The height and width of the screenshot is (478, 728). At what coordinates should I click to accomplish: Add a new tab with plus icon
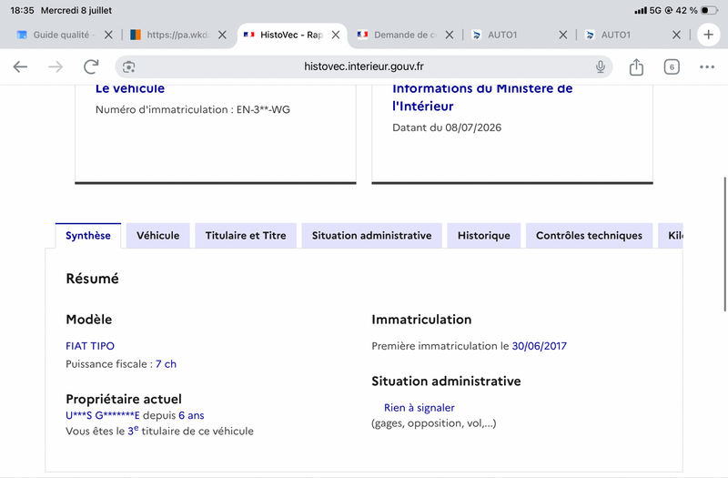[x=708, y=35]
